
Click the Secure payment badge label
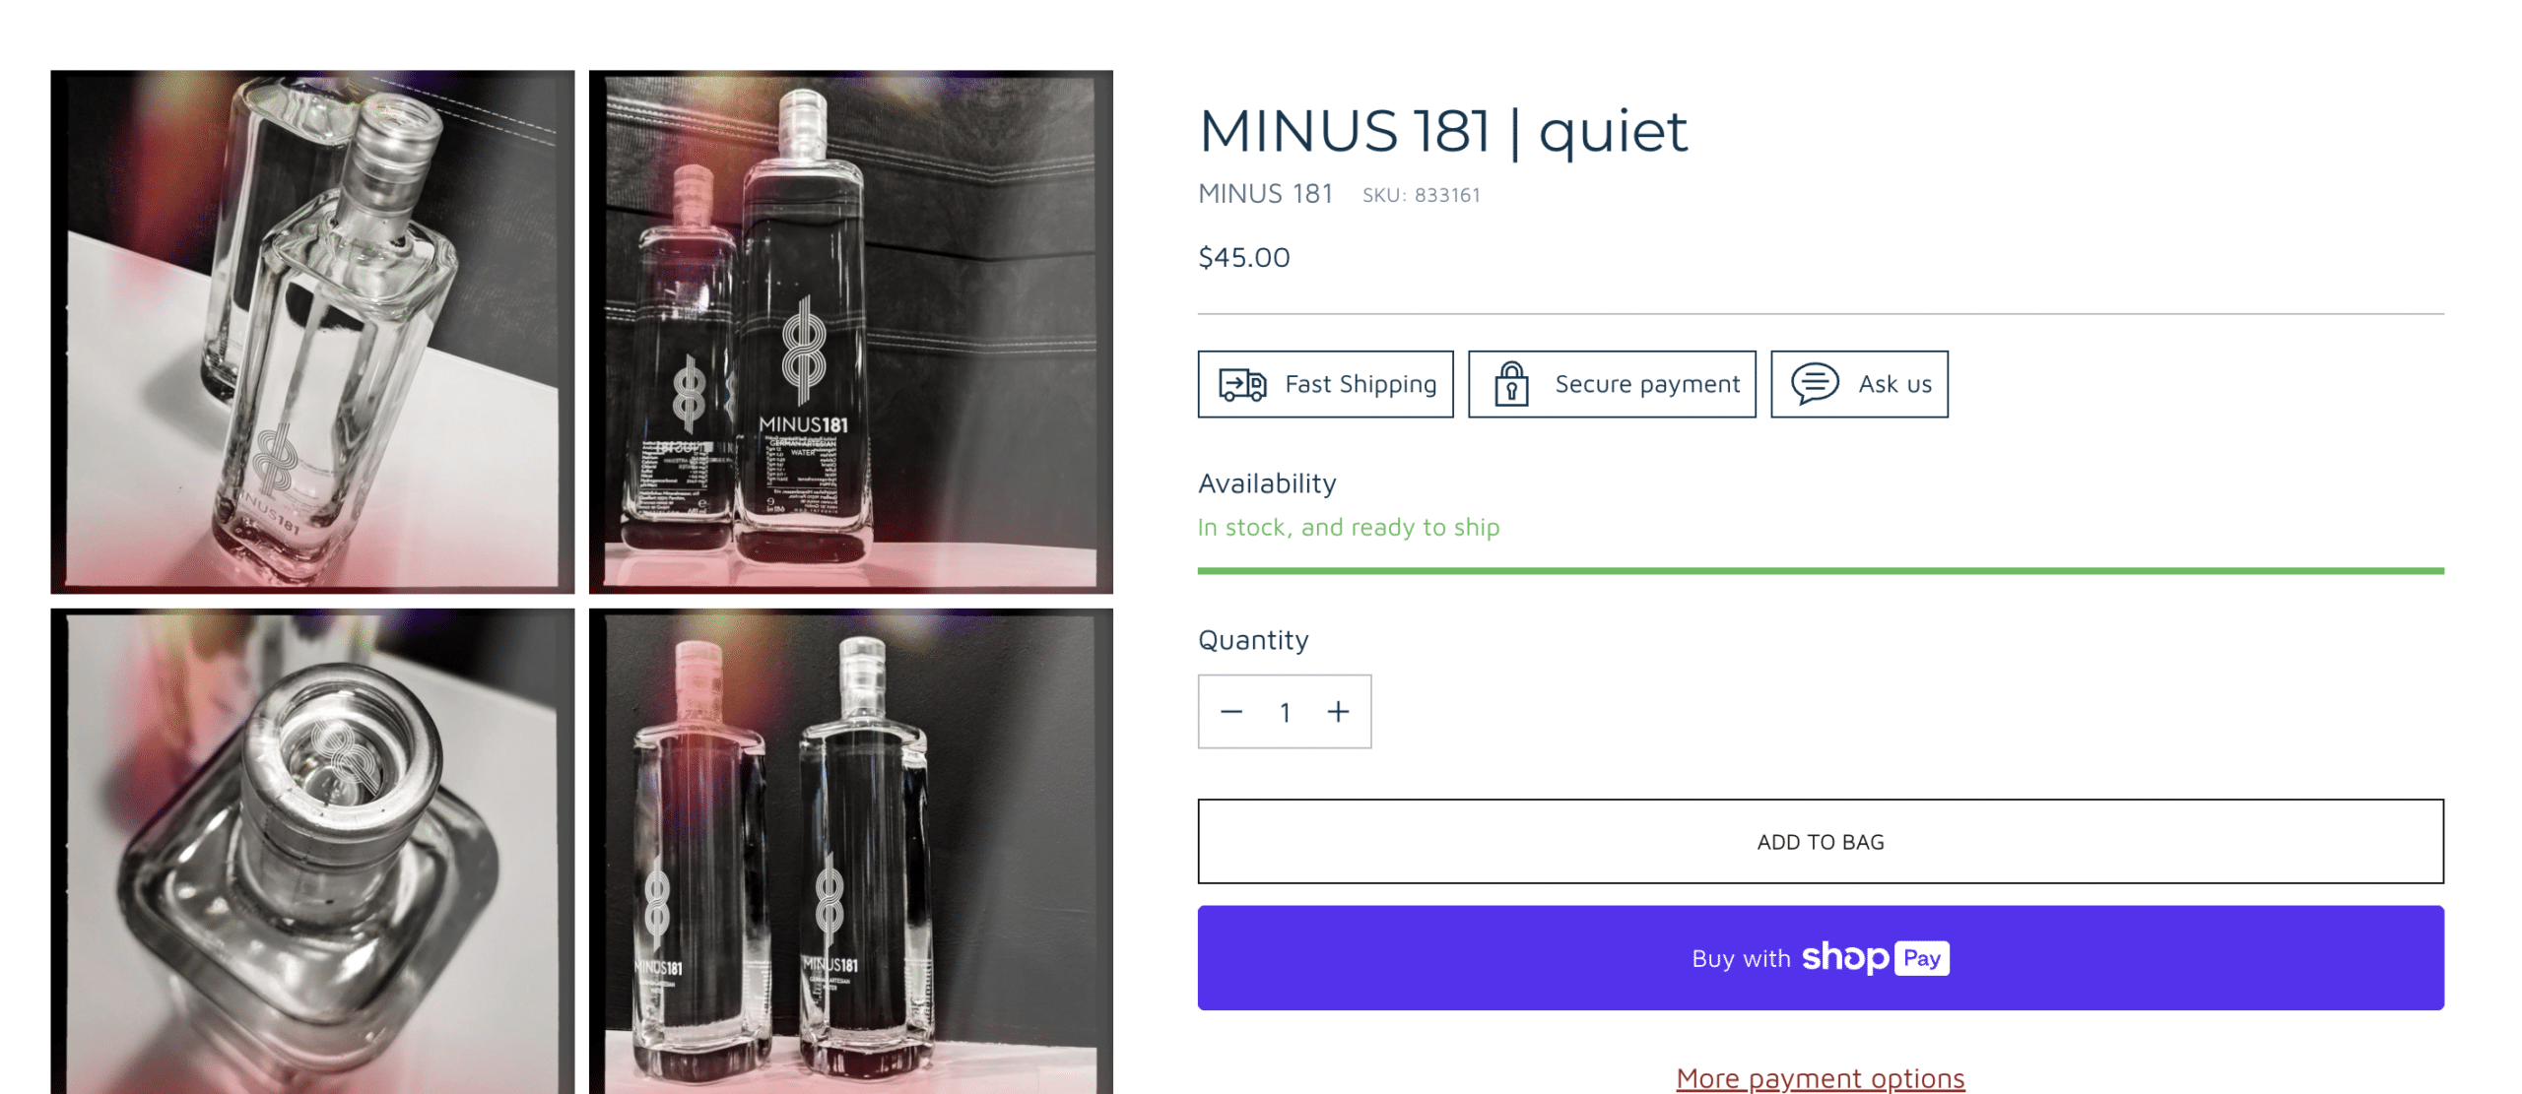click(1646, 384)
